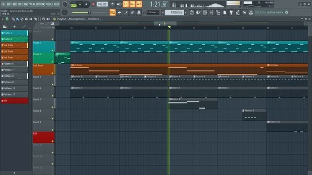The width and height of the screenshot is (312, 175).
Task: Click the tempo field showing 142.000
Action: pos(102,4)
